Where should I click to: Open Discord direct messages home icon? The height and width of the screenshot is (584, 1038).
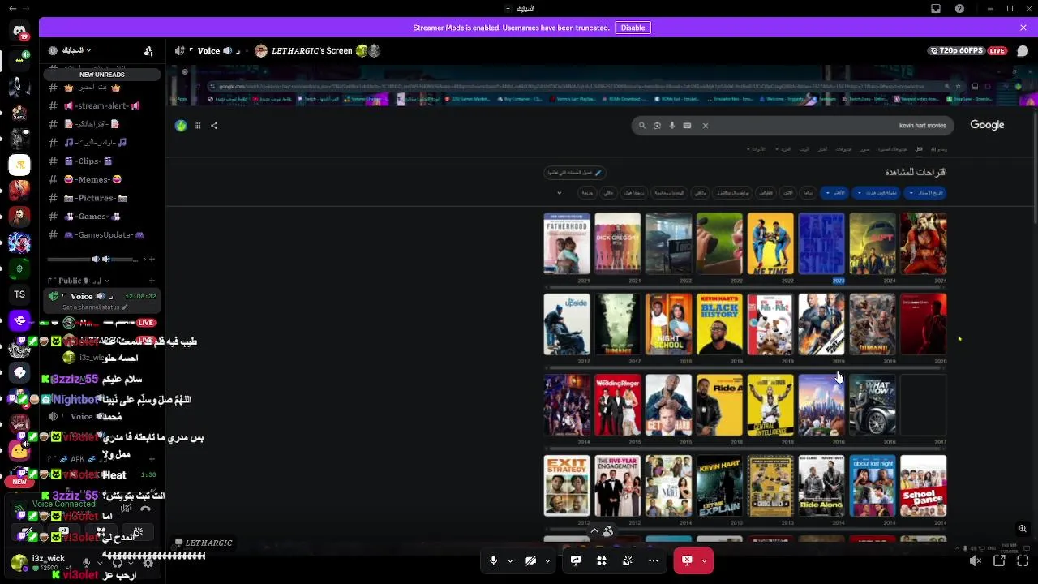coord(19,31)
